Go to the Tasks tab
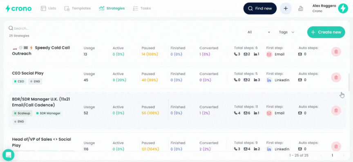353x162 pixels. (142, 9)
